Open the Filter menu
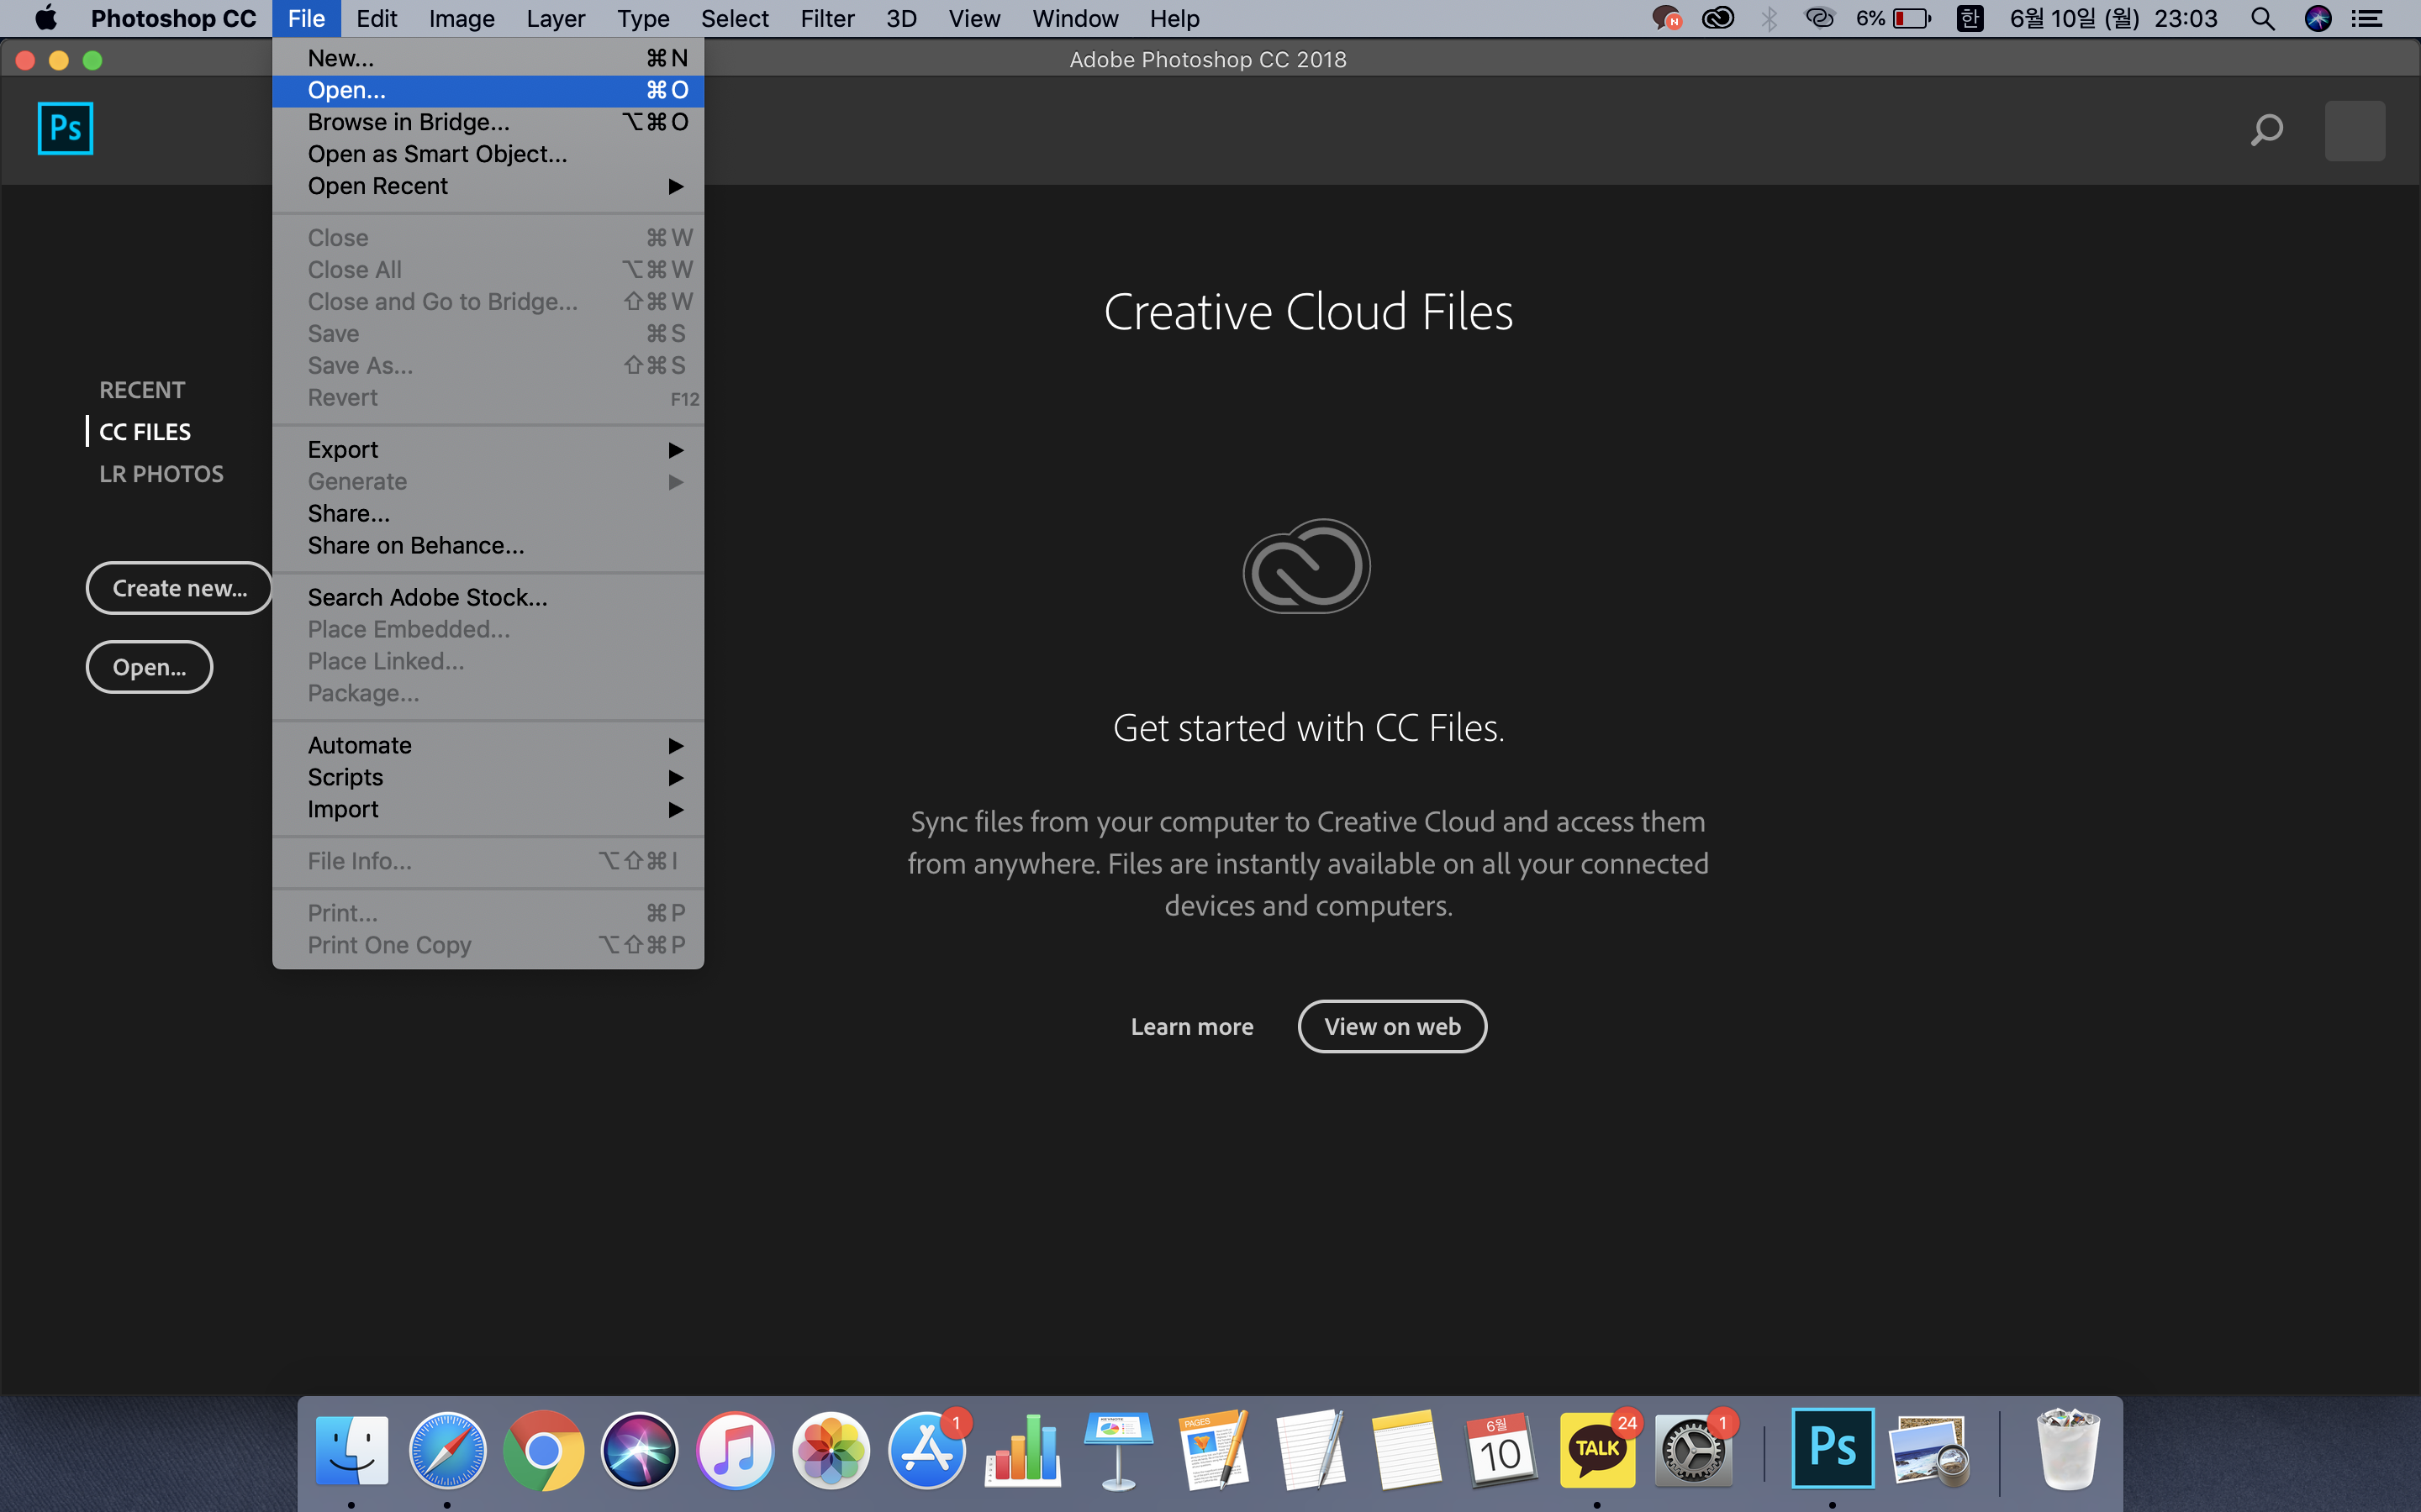The width and height of the screenshot is (2421, 1512). pos(827,18)
